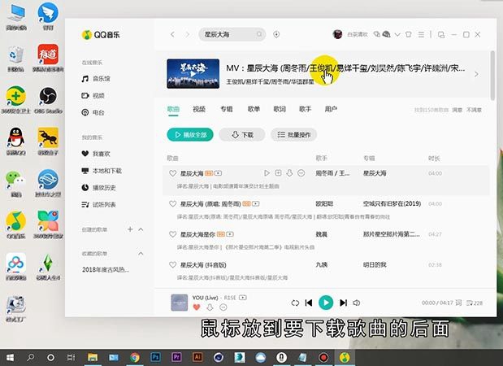503x366 pixels.
Task: Open 电台 in the sidebar
Action: pos(93,112)
